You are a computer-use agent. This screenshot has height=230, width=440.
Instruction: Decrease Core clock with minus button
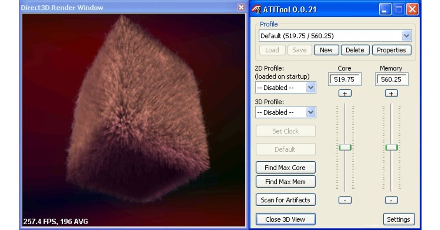coord(345,200)
